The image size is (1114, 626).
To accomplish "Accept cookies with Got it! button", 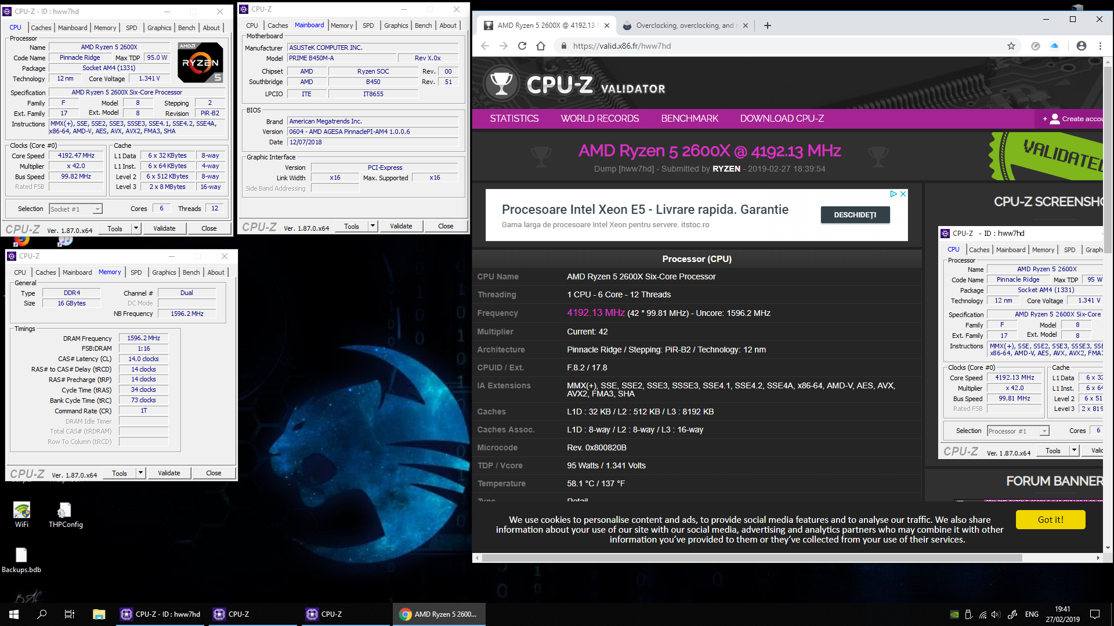I will click(1050, 520).
